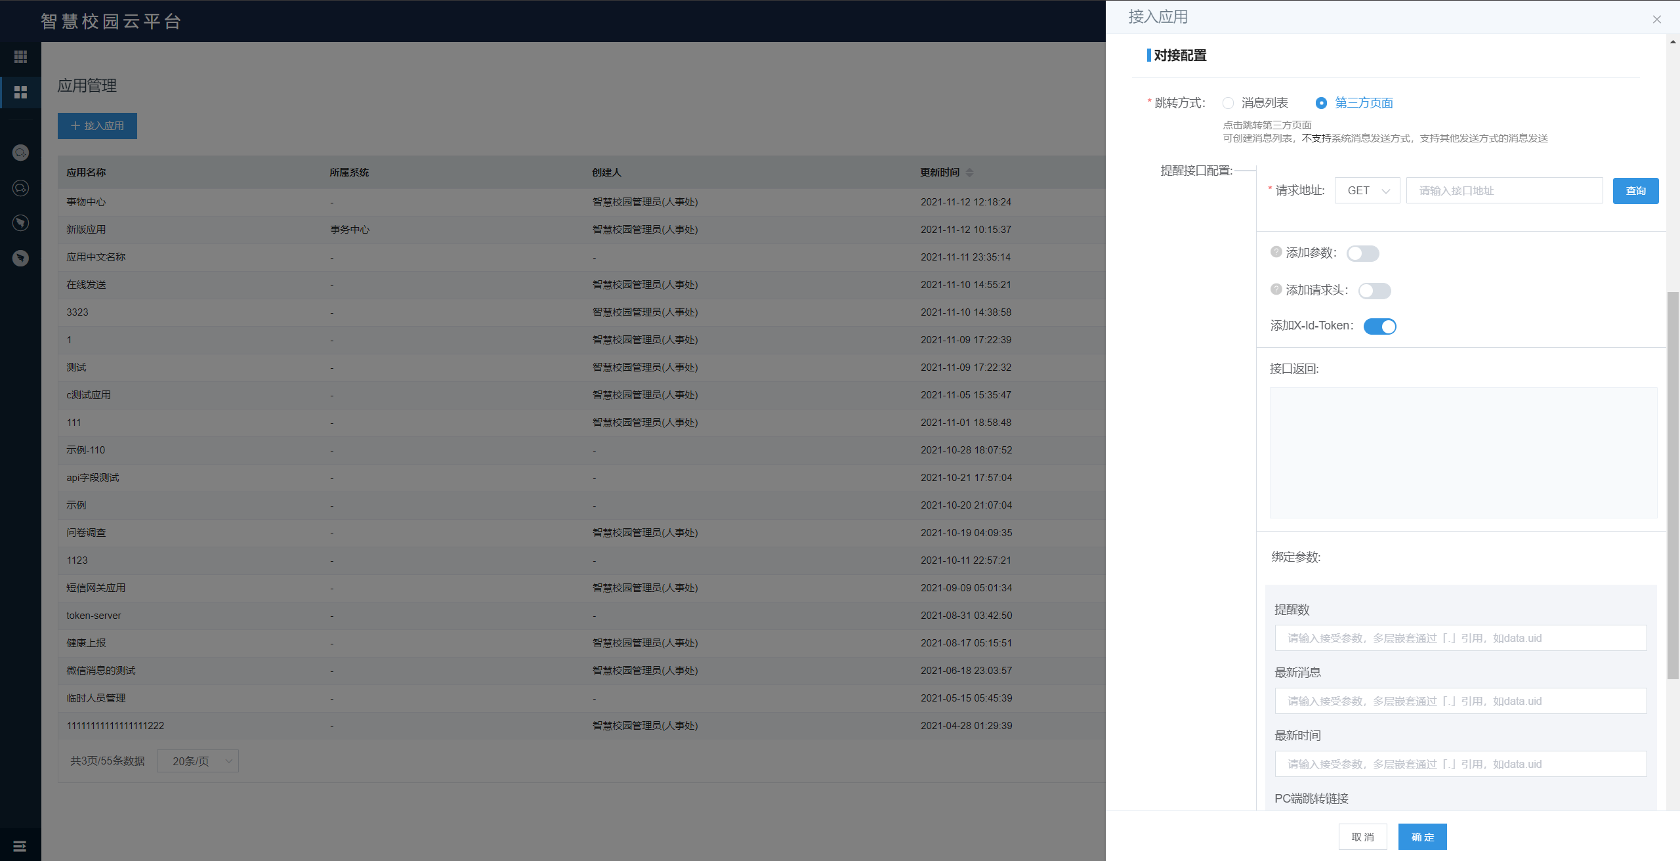This screenshot has height=861, width=1680.
Task: Open the filled WeChat sidebar icon
Action: 20,153
